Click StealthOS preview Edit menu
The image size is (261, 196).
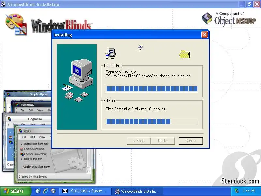(31, 110)
